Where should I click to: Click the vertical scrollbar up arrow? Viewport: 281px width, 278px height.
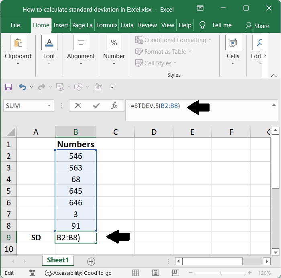click(275, 130)
